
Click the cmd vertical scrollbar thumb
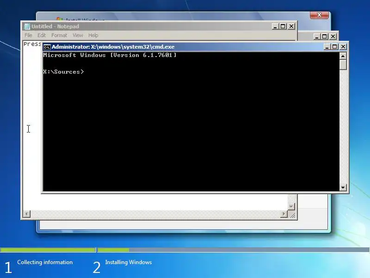343,64
